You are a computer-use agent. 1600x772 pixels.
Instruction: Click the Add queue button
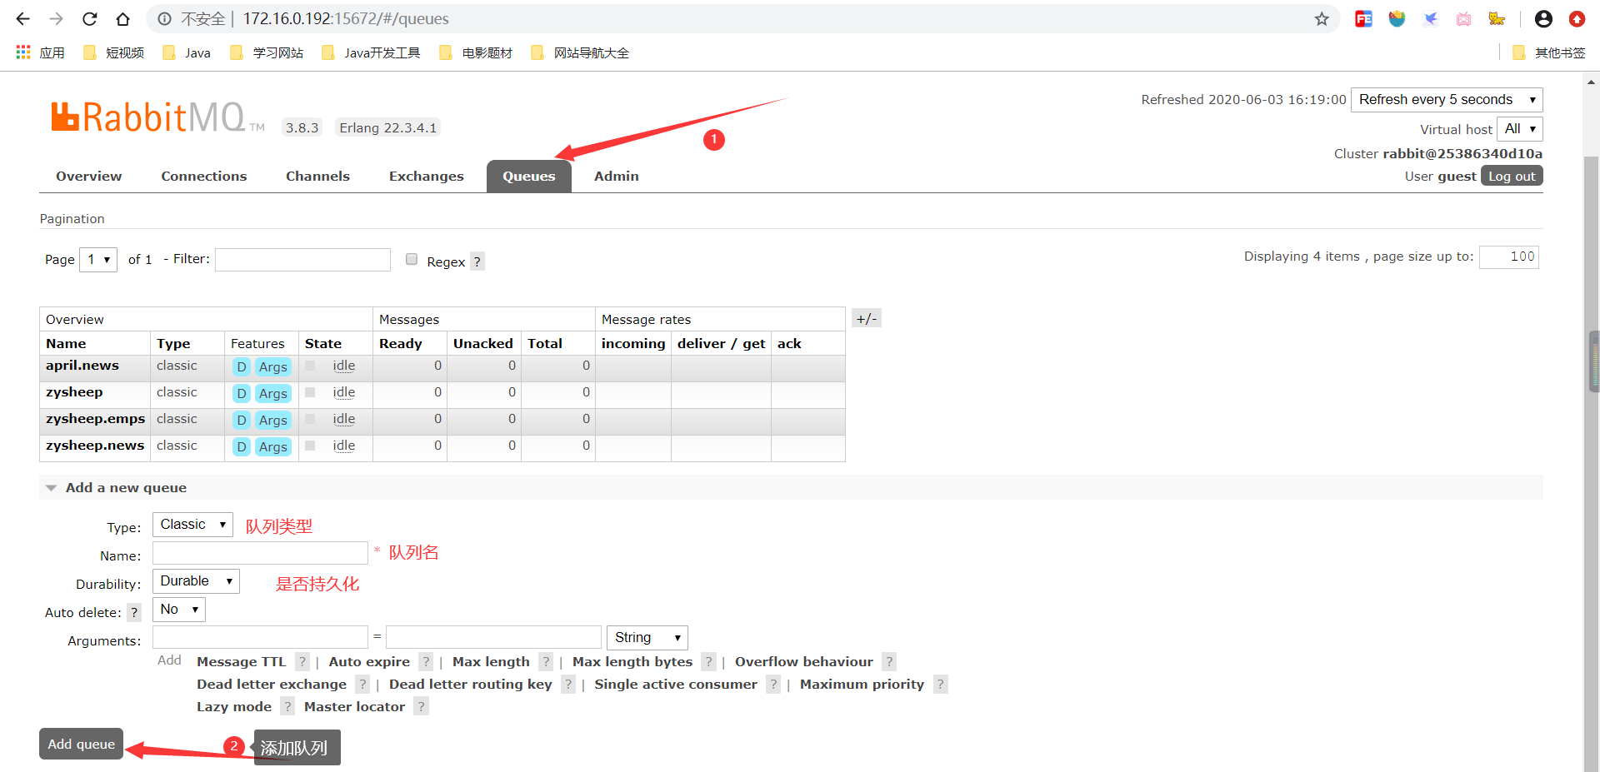coord(82,744)
